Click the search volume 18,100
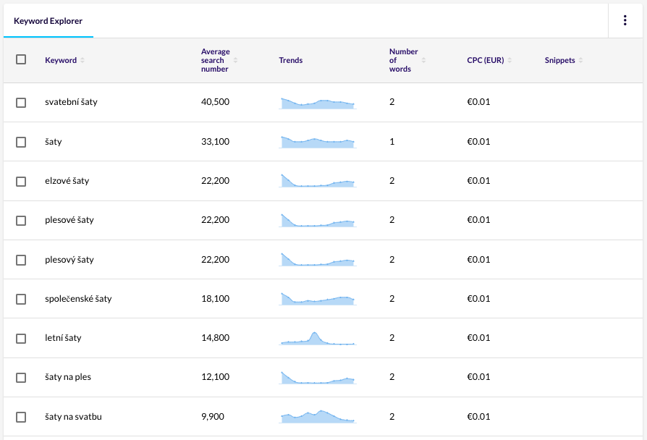 (216, 299)
